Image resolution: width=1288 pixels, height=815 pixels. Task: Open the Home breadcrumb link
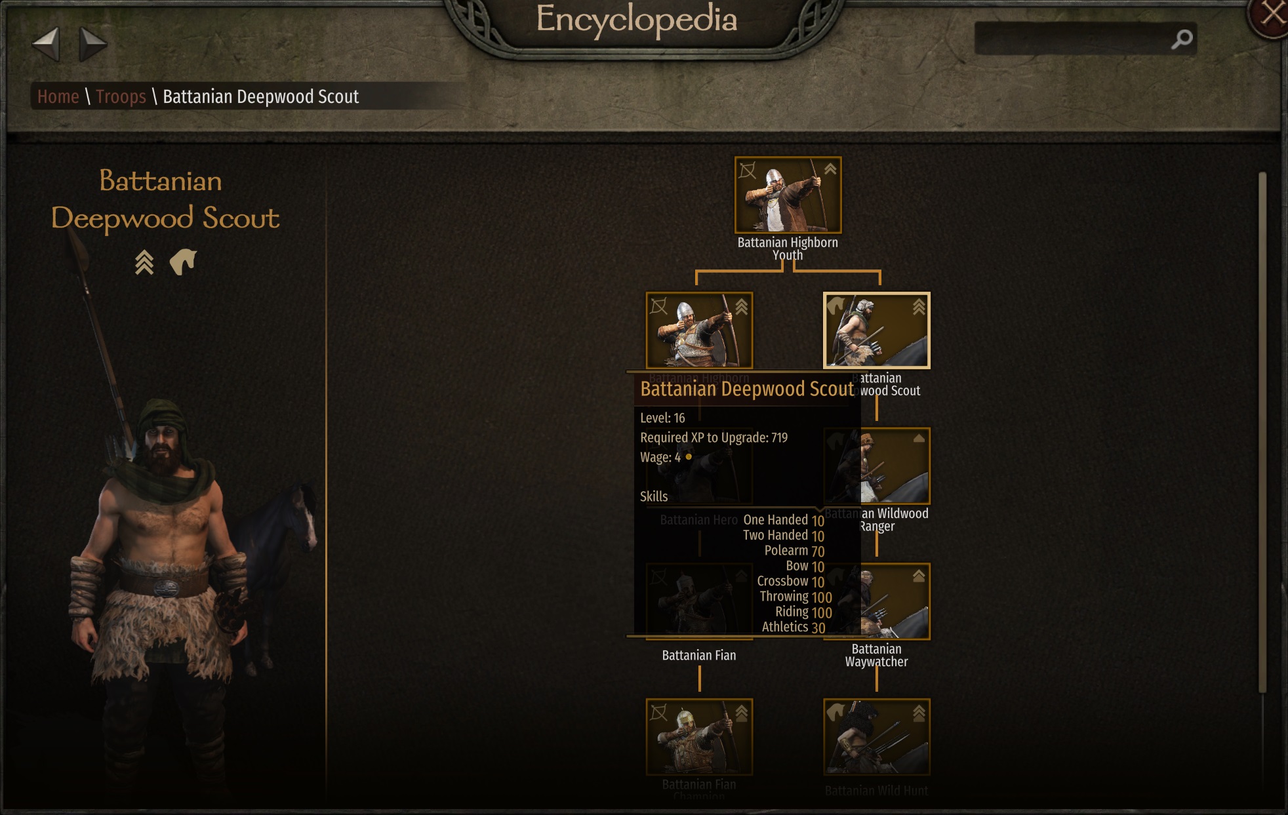tap(58, 96)
